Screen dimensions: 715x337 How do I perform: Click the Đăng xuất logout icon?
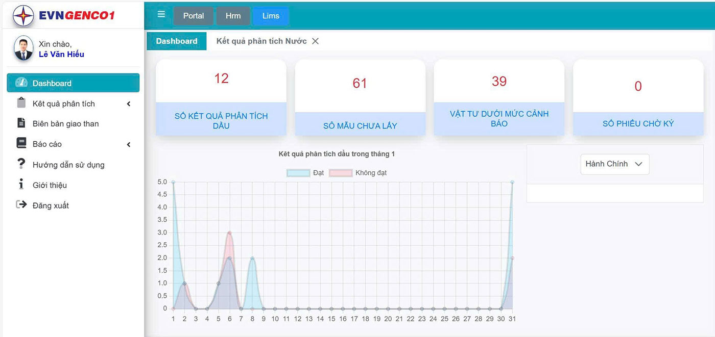(21, 205)
